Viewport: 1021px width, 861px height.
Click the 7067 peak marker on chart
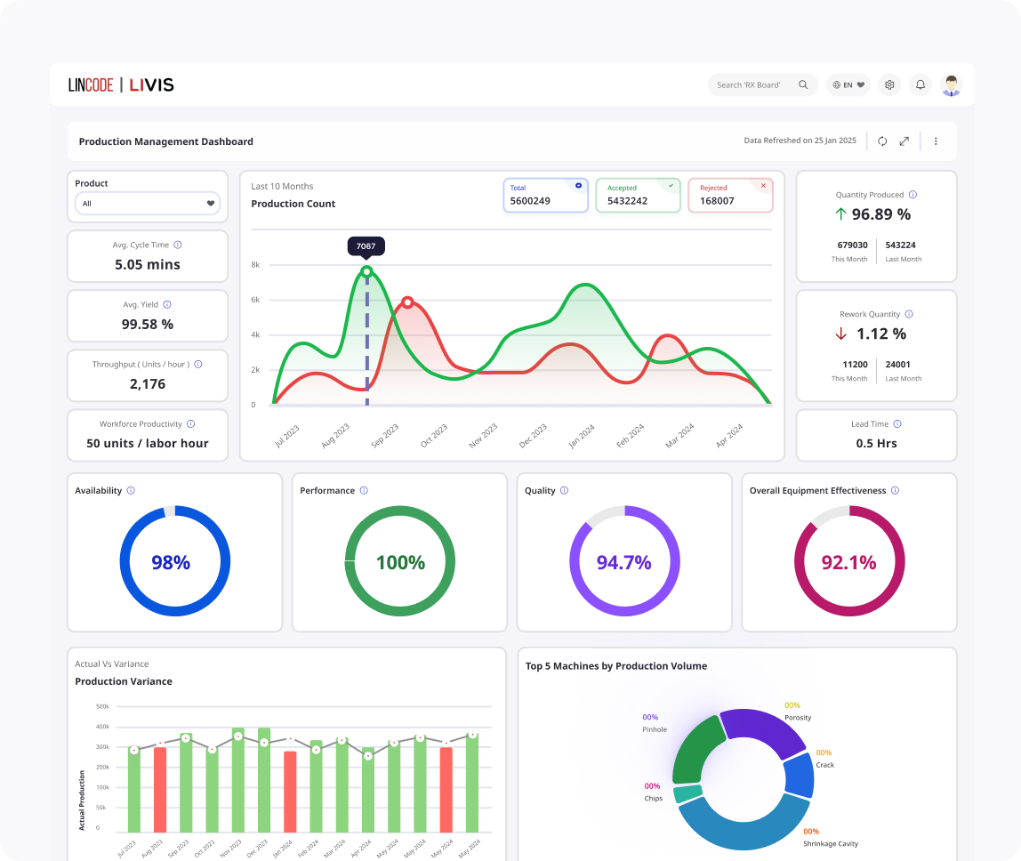tap(366, 271)
